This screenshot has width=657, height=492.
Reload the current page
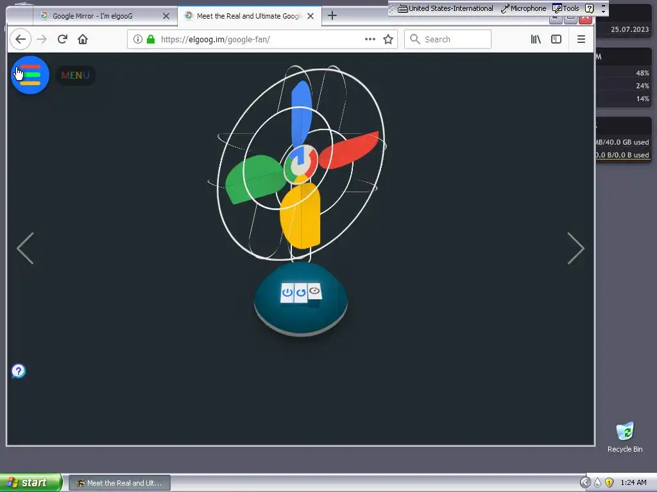pos(62,39)
